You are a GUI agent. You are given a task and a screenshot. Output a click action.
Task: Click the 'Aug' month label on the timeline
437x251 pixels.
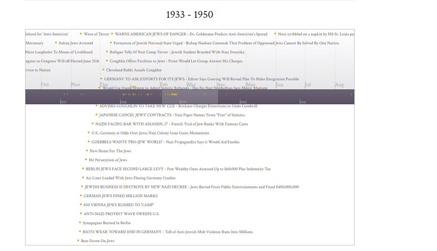coord(339,85)
